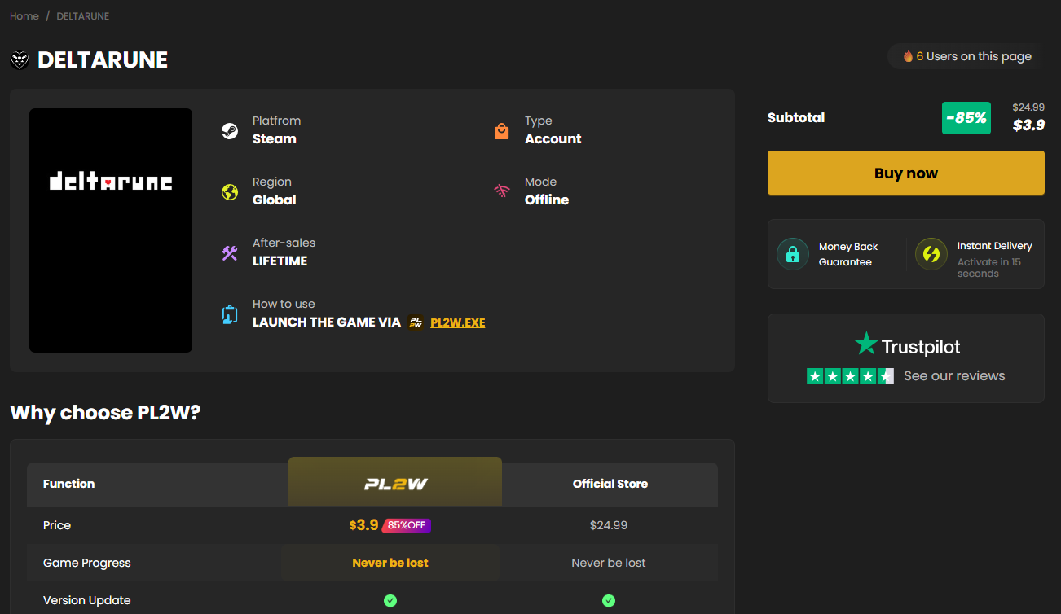Click the Money Back Guarantee text
The width and height of the screenshot is (1061, 614).
click(848, 254)
